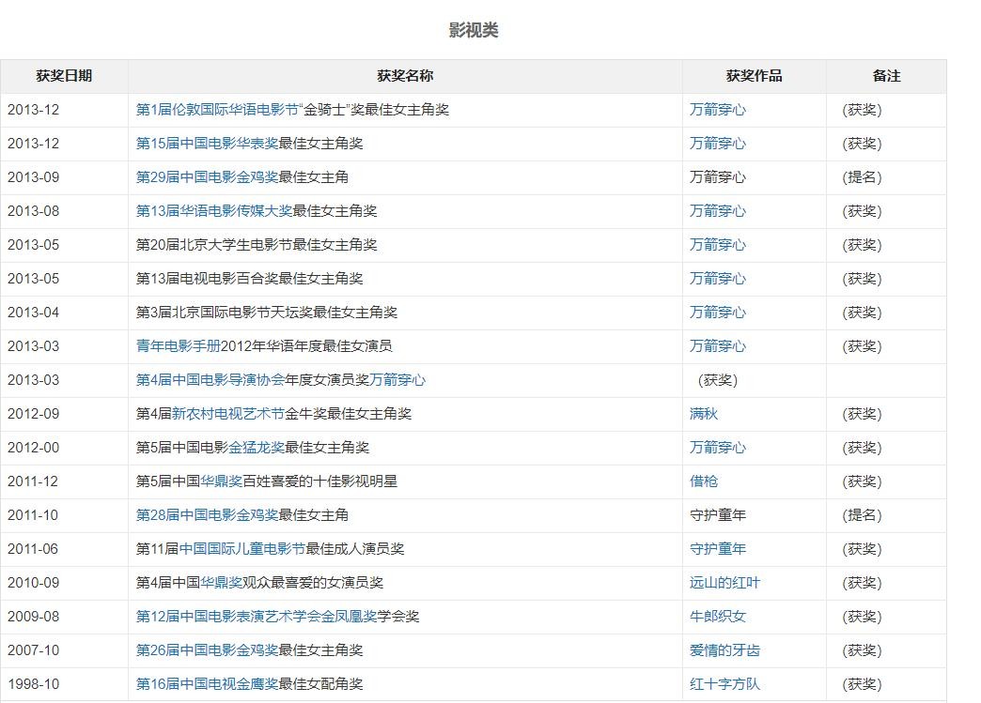Open the 爱情的牙齿 work link
The width and height of the screenshot is (981, 703).
[724, 650]
